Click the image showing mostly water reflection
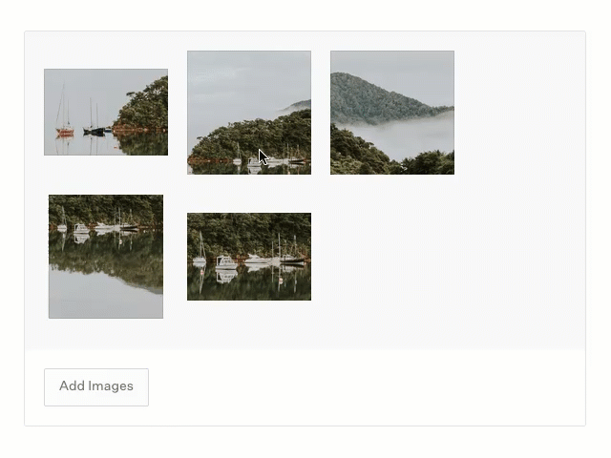The width and height of the screenshot is (611, 458). point(106,256)
